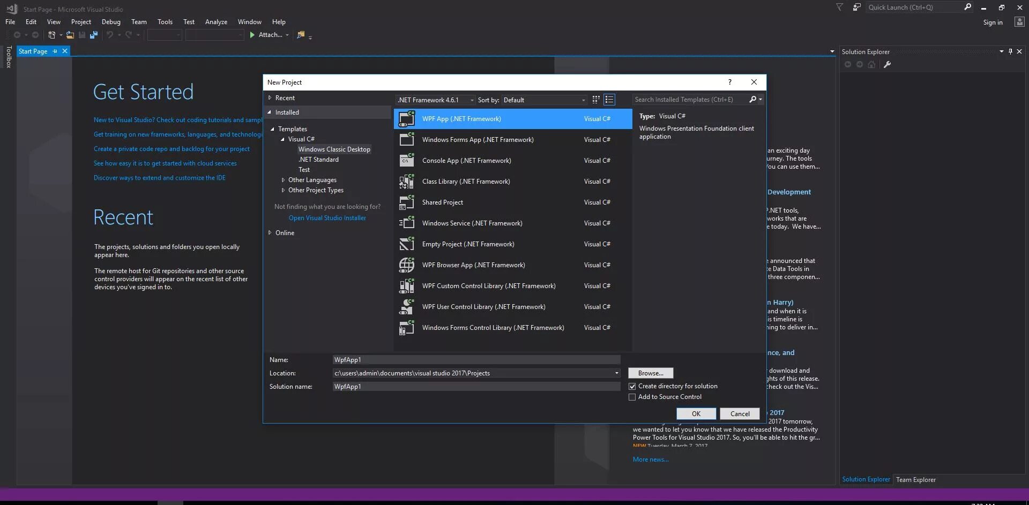This screenshot has width=1029, height=505.
Task: Uncheck Create directory for solution
Action: (632, 386)
